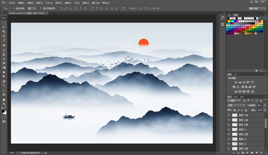Swap foreground and background colors
This screenshot has width=268, height=155.
click(5, 107)
